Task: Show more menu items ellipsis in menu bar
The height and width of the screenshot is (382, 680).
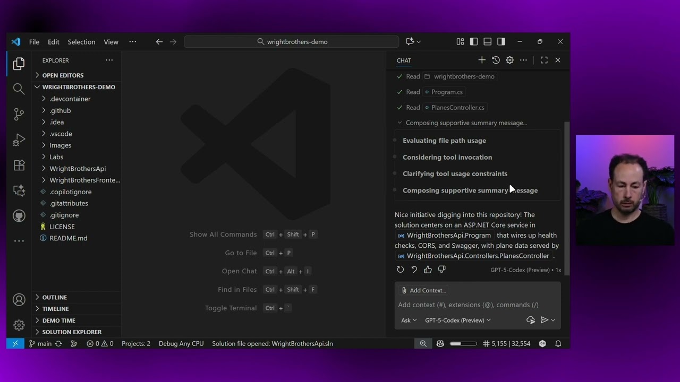Action: (133, 41)
